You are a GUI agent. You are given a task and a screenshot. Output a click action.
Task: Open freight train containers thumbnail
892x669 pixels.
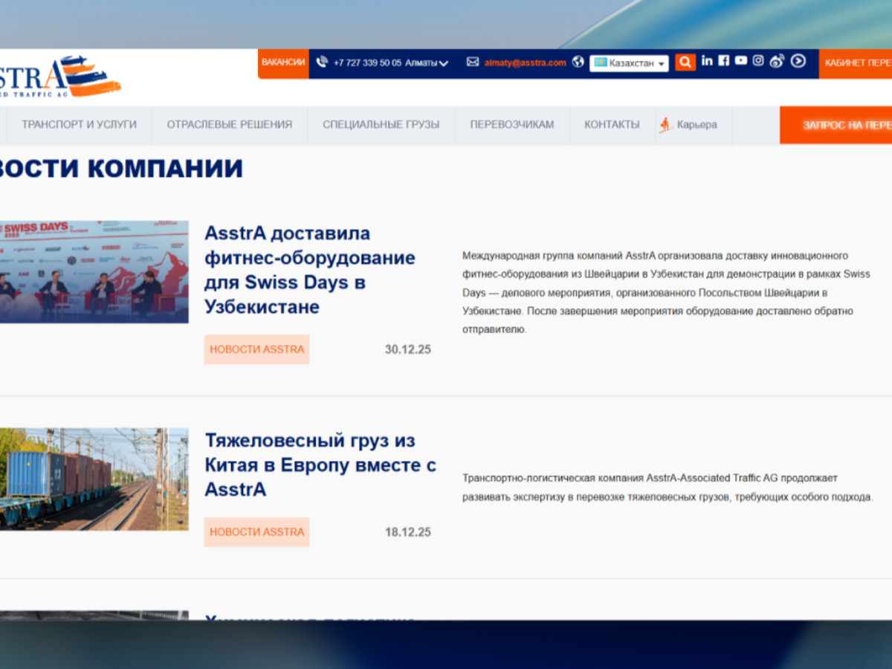pyautogui.click(x=94, y=479)
